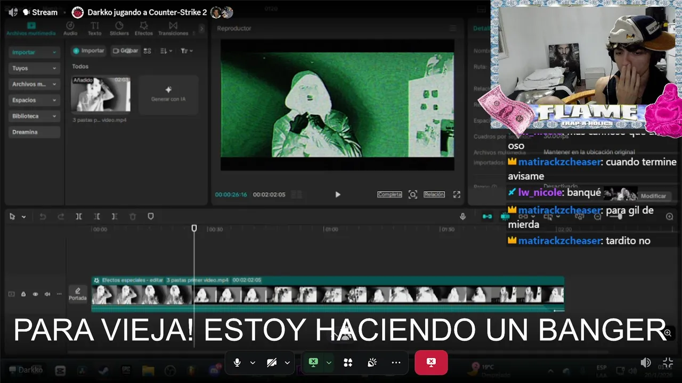Select the 3 pastas video.mp4 thumbnail

click(101, 94)
